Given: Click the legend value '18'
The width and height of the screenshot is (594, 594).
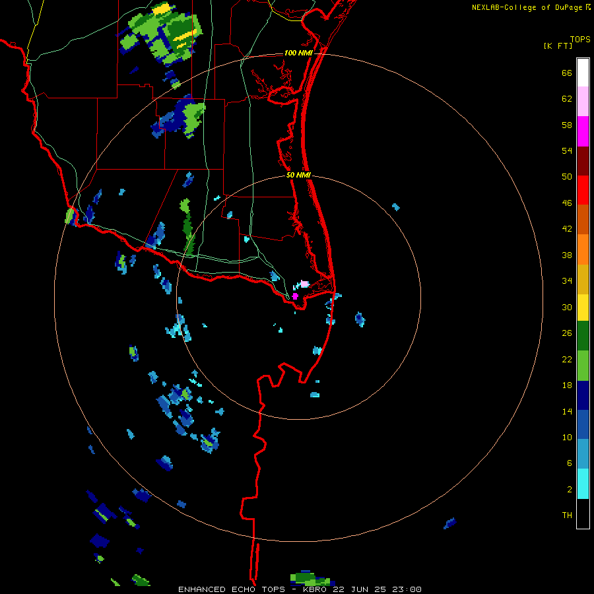Looking at the screenshot, I should [567, 385].
